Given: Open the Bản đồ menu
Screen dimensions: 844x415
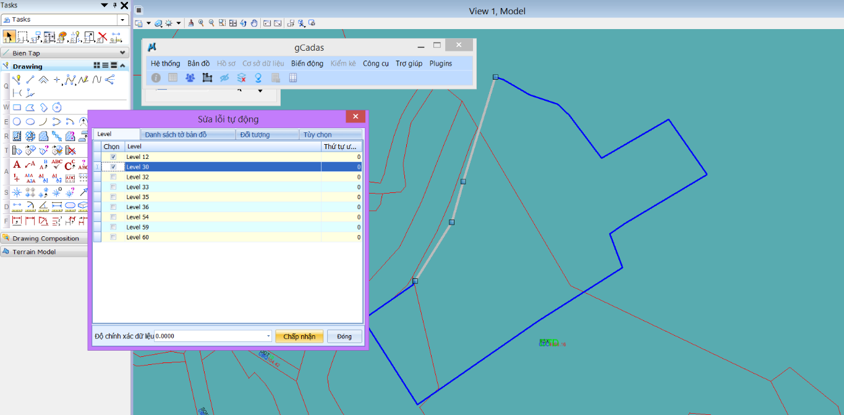Looking at the screenshot, I should (198, 64).
